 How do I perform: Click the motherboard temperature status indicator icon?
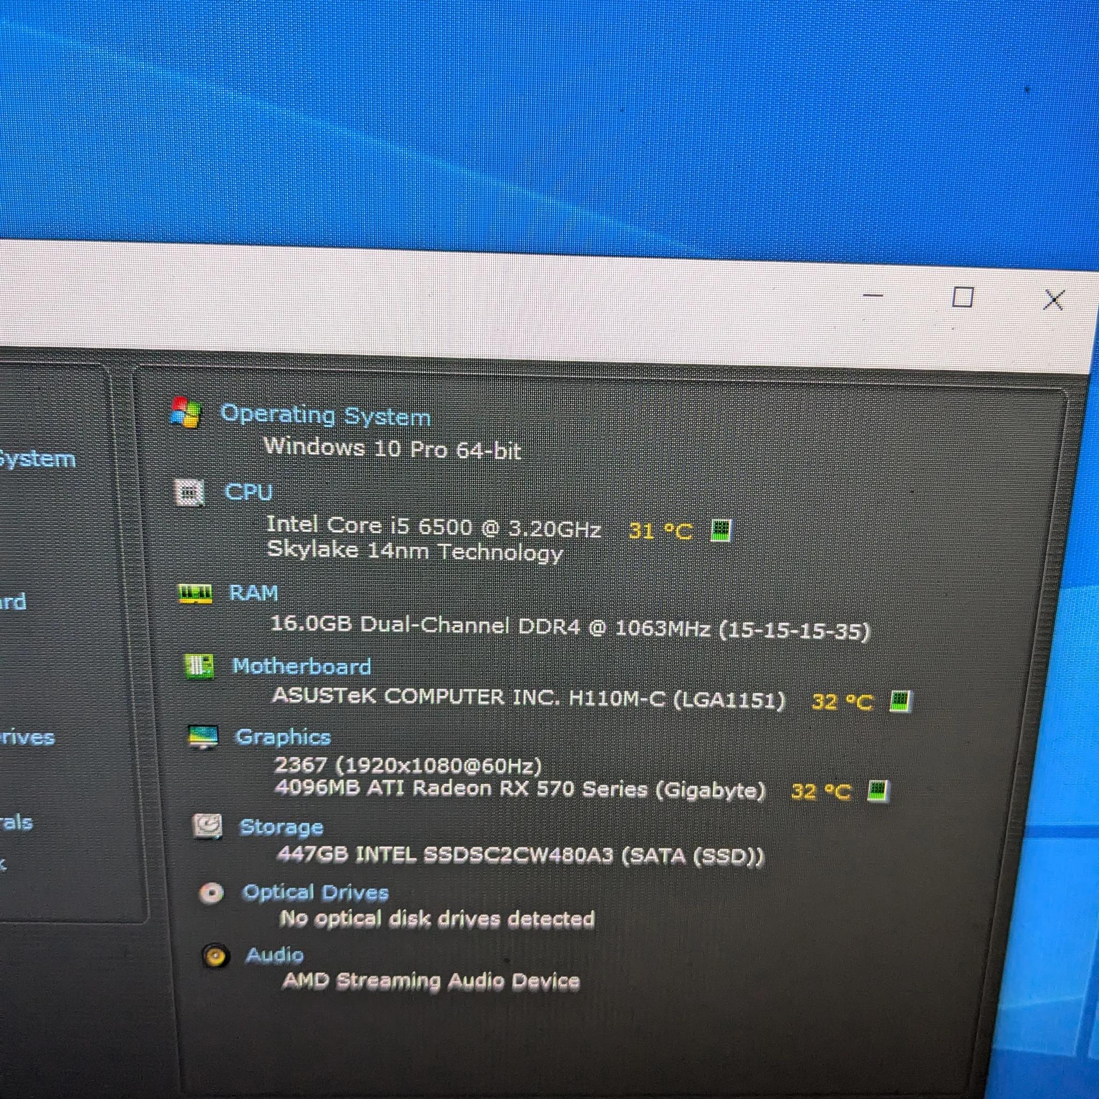[899, 701]
